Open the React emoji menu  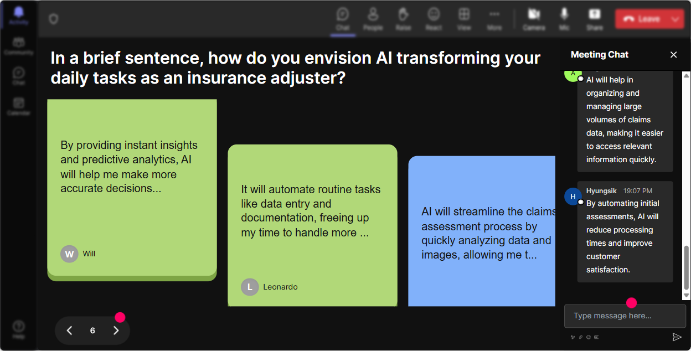point(434,19)
